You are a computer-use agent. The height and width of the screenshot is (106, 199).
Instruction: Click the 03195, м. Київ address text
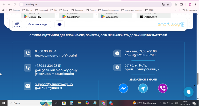click(x=136, y=66)
